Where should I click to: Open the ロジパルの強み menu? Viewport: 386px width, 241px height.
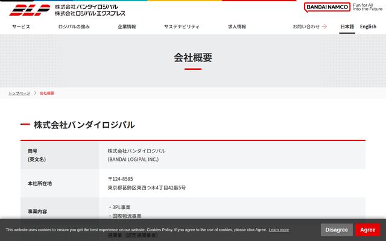click(74, 27)
